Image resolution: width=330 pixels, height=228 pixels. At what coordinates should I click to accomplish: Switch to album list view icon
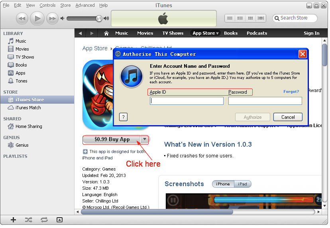pos(240,18)
